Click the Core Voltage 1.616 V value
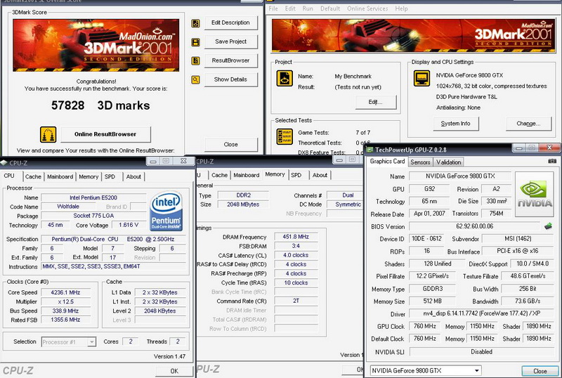Viewport: 562px width, 378px height. [x=129, y=225]
